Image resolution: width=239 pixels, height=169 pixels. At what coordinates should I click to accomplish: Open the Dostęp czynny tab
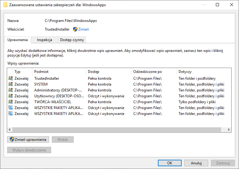pos(72,40)
